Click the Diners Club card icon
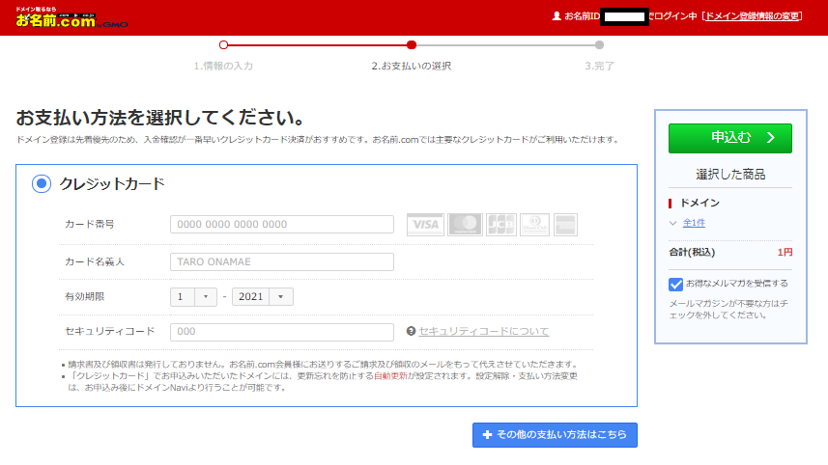This screenshot has width=828, height=465. coord(533,224)
